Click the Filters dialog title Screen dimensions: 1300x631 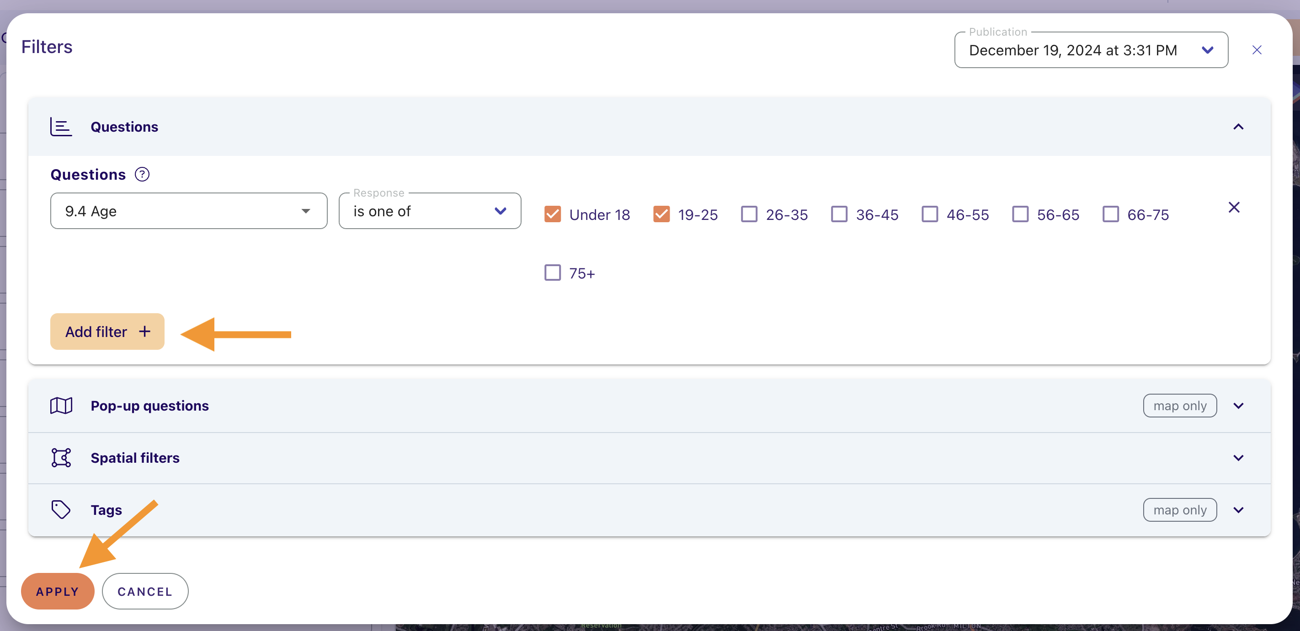pyautogui.click(x=47, y=47)
